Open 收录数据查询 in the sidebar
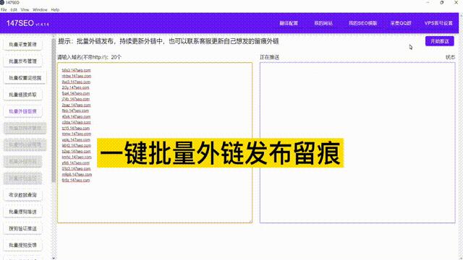Image resolution: width=463 pixels, height=260 pixels. point(22,195)
